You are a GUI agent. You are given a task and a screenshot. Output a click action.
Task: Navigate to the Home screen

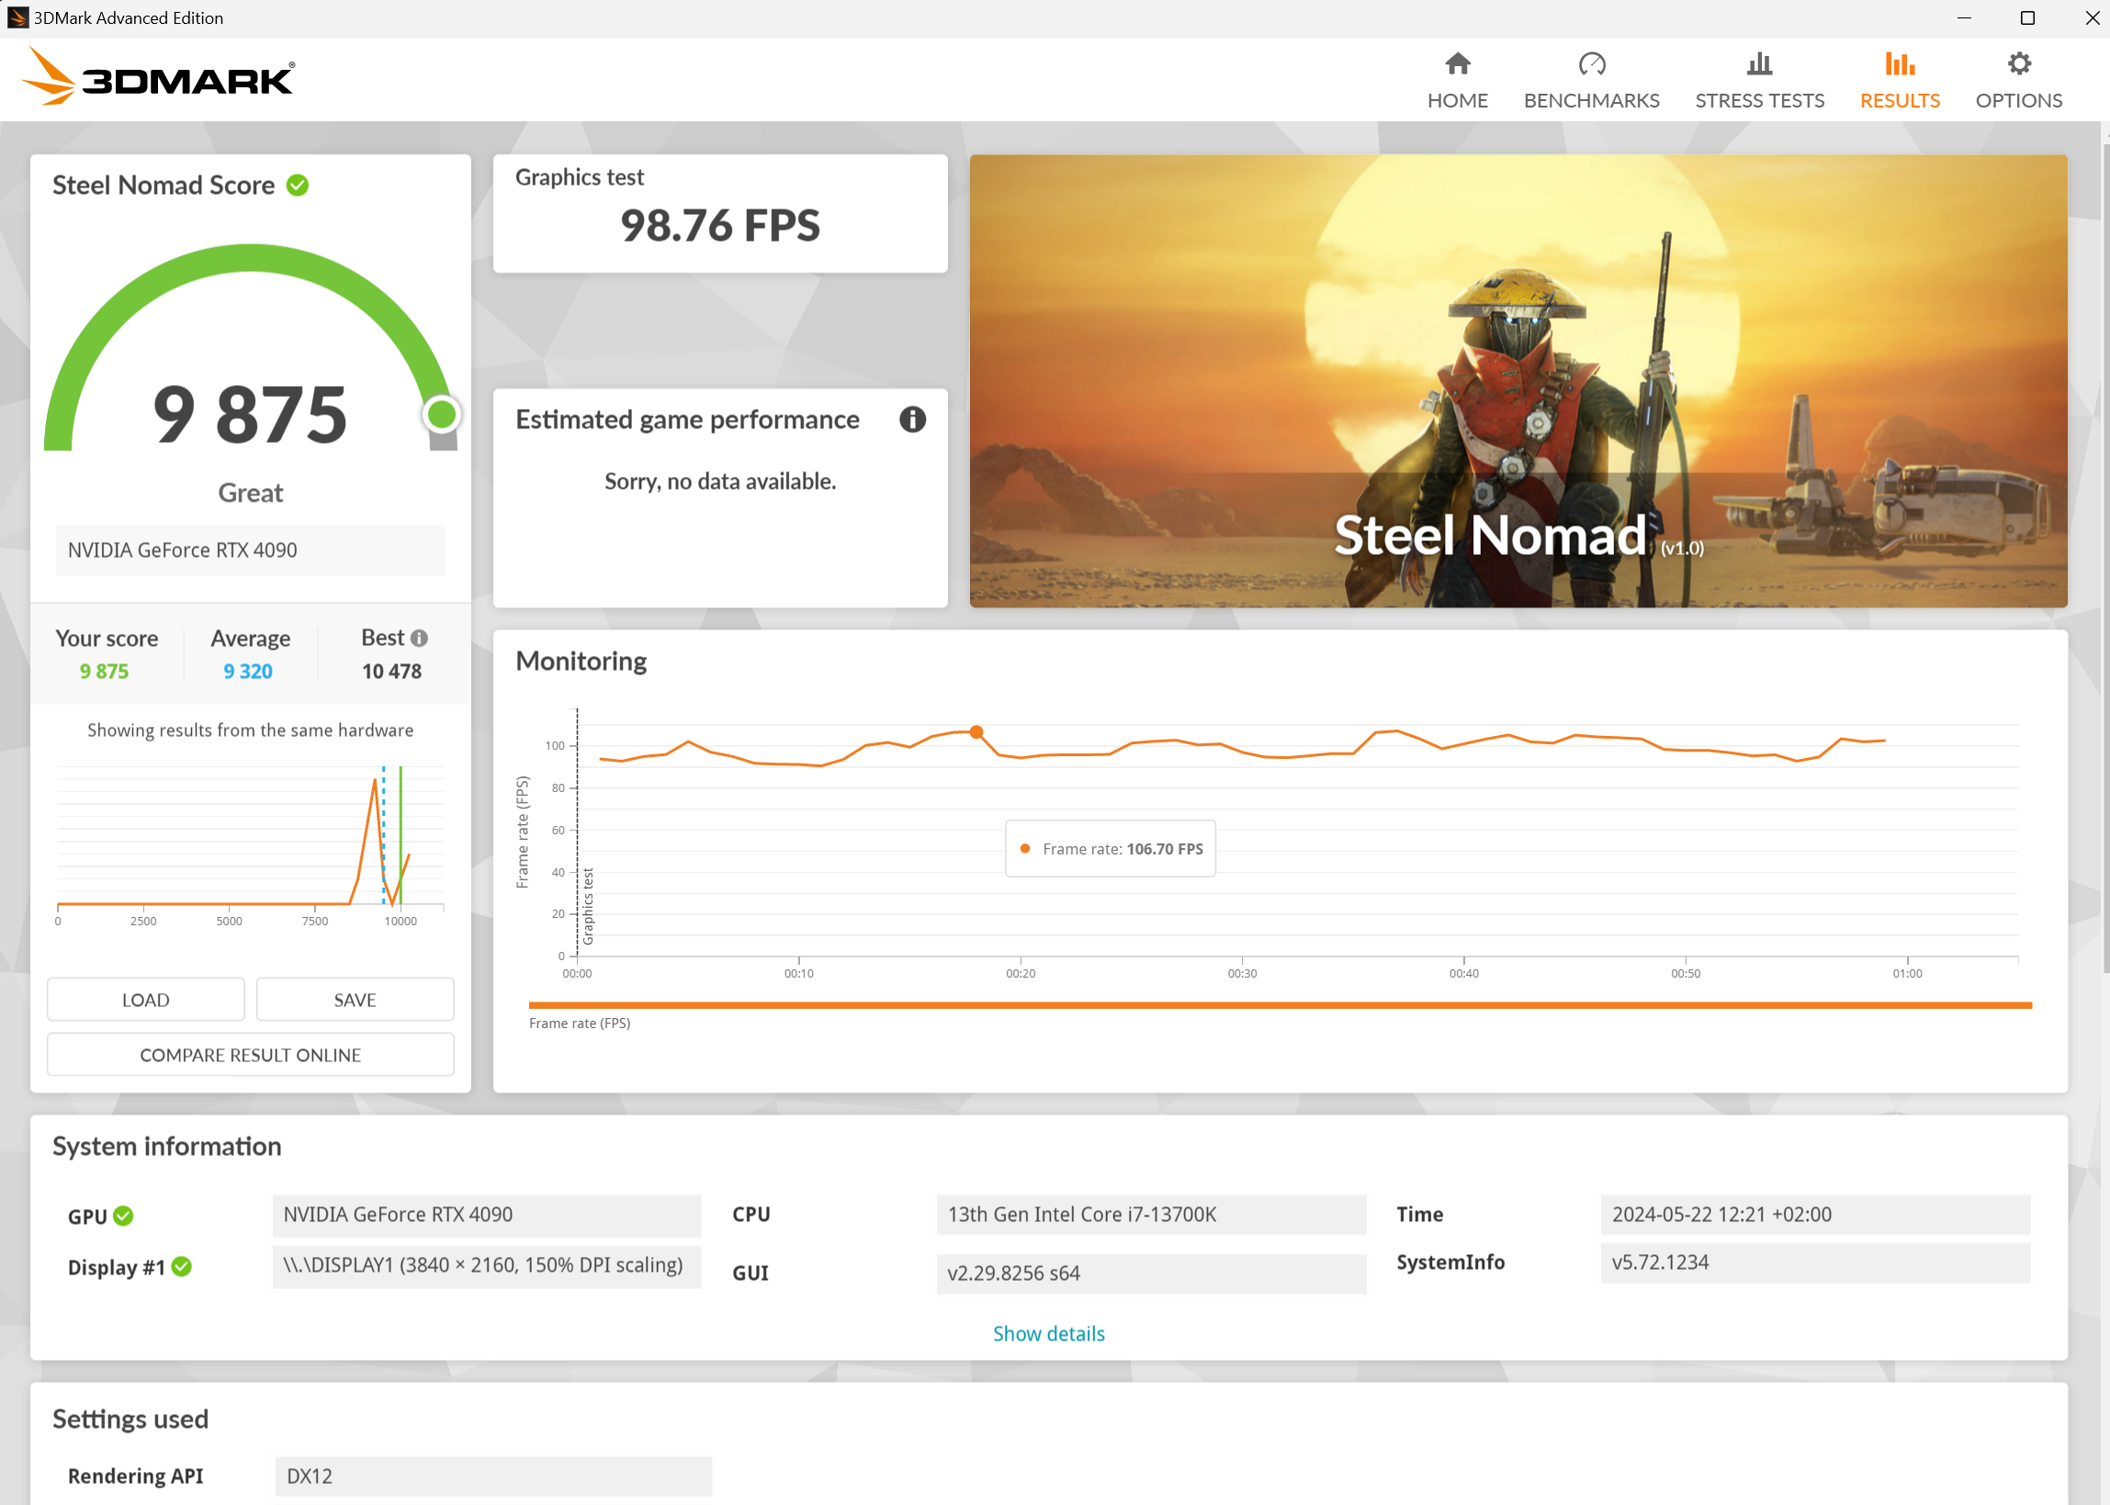click(x=1457, y=79)
